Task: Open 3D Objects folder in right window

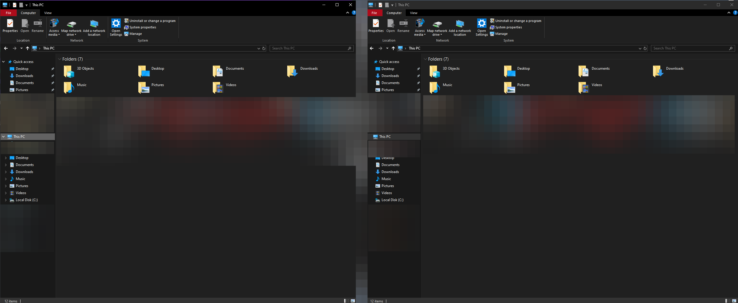Action: [x=435, y=71]
